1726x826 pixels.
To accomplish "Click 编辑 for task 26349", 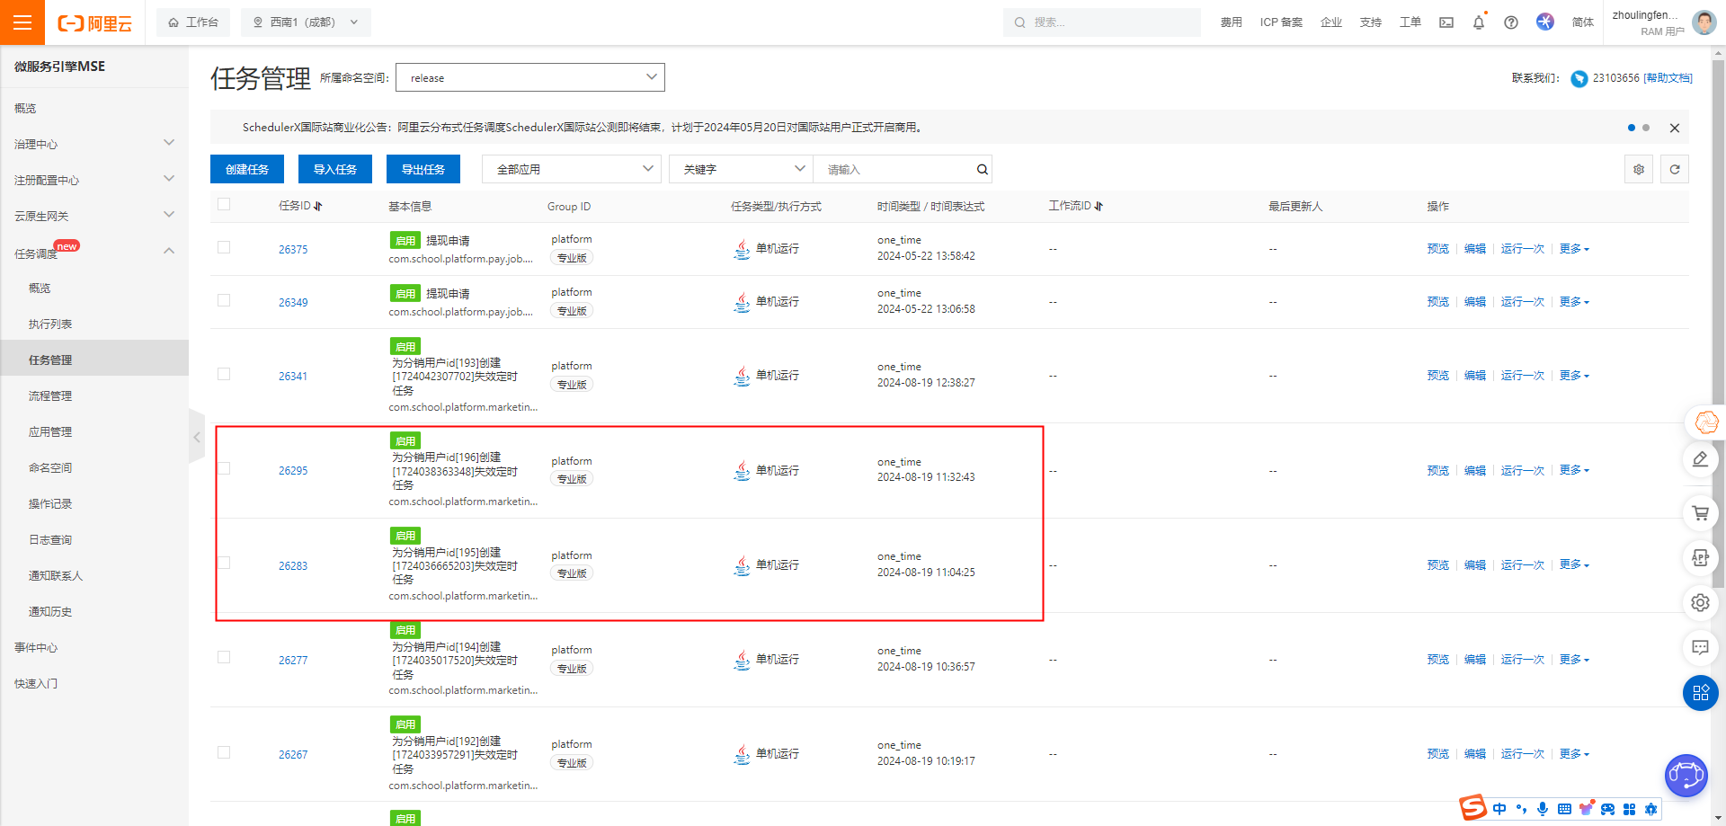I will (1475, 302).
